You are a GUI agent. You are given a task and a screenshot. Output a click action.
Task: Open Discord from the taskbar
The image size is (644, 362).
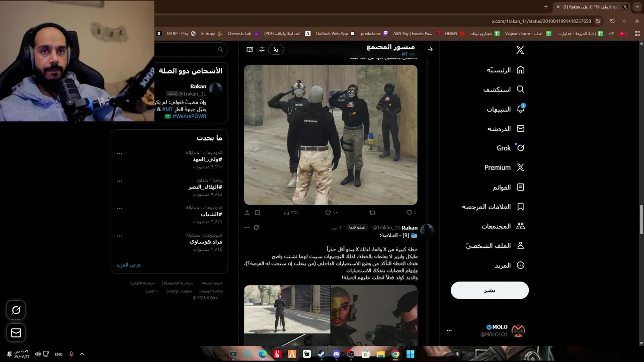click(x=336, y=354)
